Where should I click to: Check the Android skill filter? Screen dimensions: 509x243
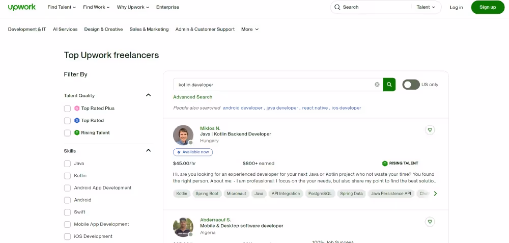67,200
